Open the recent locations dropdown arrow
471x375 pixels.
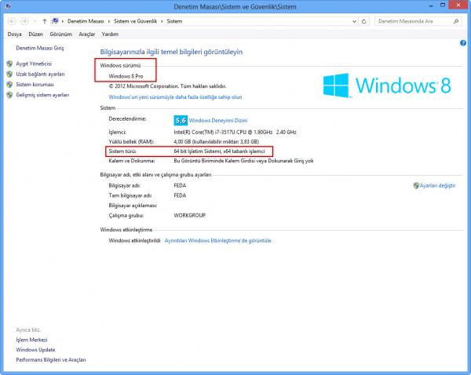pyautogui.click(x=35, y=21)
